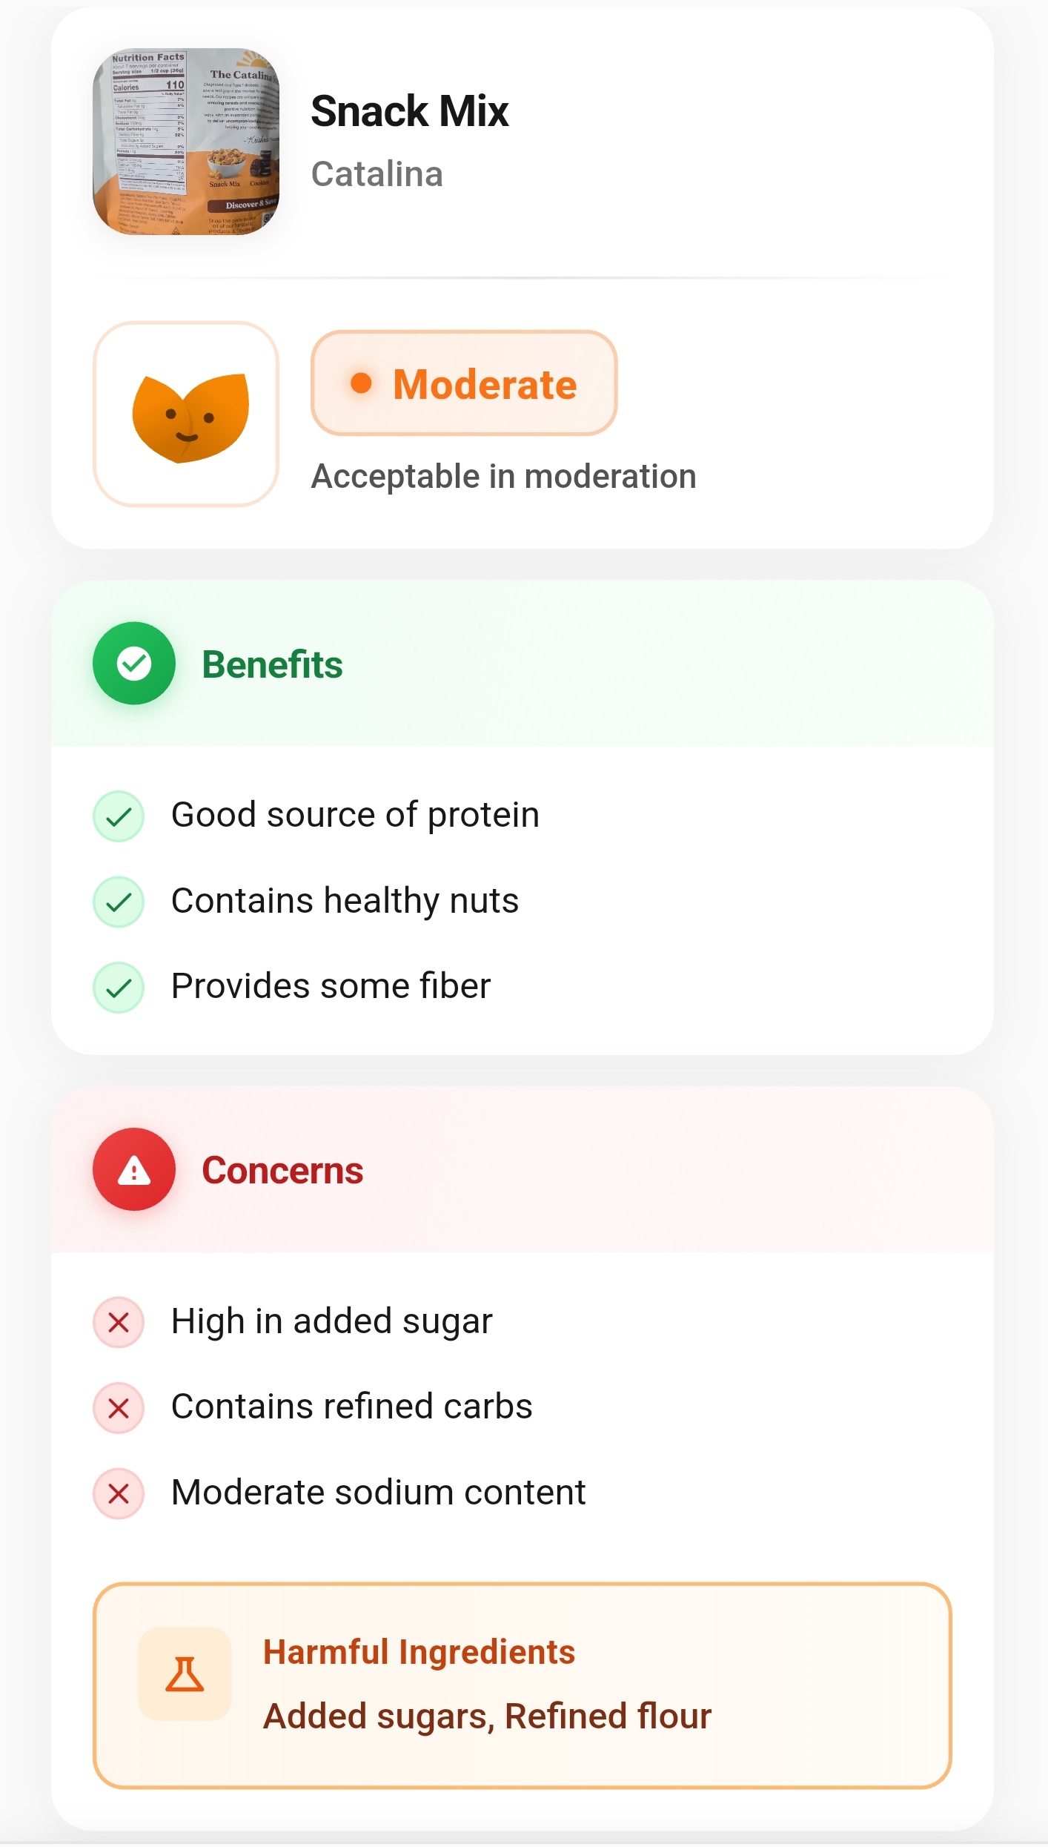Click the checkmark beside Contains healthy nuts

pos(119,901)
